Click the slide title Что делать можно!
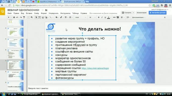The image size is (172, 96). (100, 29)
